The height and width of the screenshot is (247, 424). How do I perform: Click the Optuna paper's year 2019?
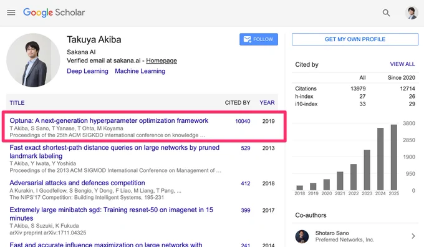click(268, 121)
